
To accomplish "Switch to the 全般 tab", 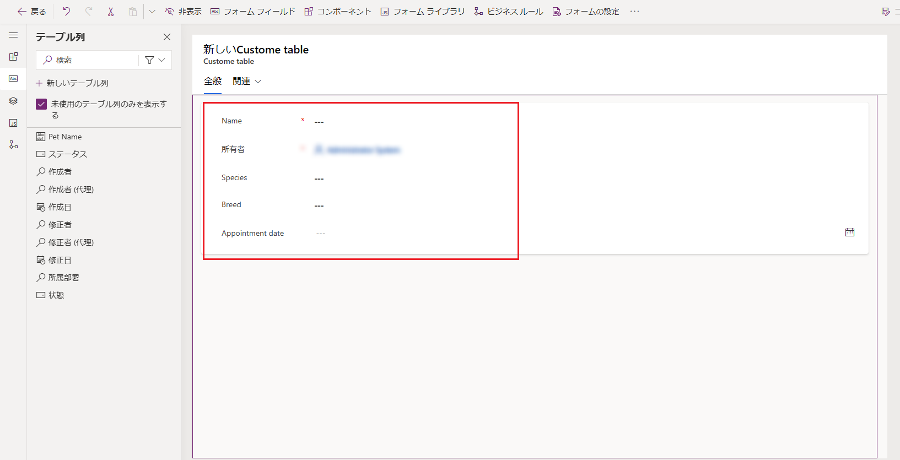I will click(213, 81).
